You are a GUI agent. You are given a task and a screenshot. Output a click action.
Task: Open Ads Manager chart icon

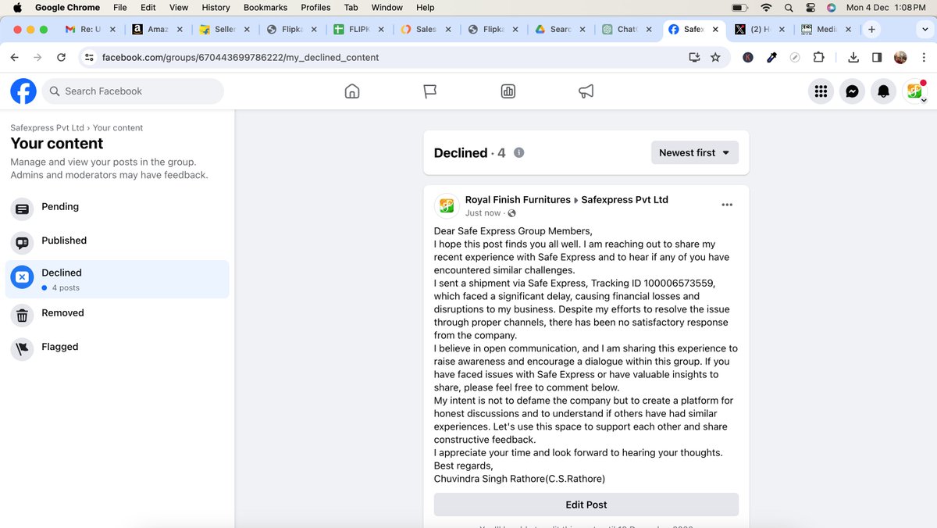coord(508,91)
